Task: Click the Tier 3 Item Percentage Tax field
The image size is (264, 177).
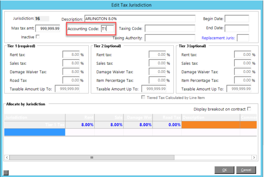Action: tap(243, 80)
